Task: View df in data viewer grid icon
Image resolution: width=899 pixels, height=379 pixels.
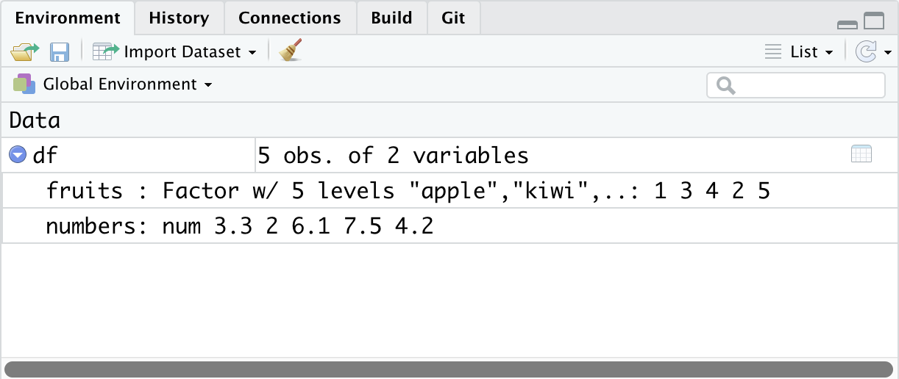Action: [861, 154]
